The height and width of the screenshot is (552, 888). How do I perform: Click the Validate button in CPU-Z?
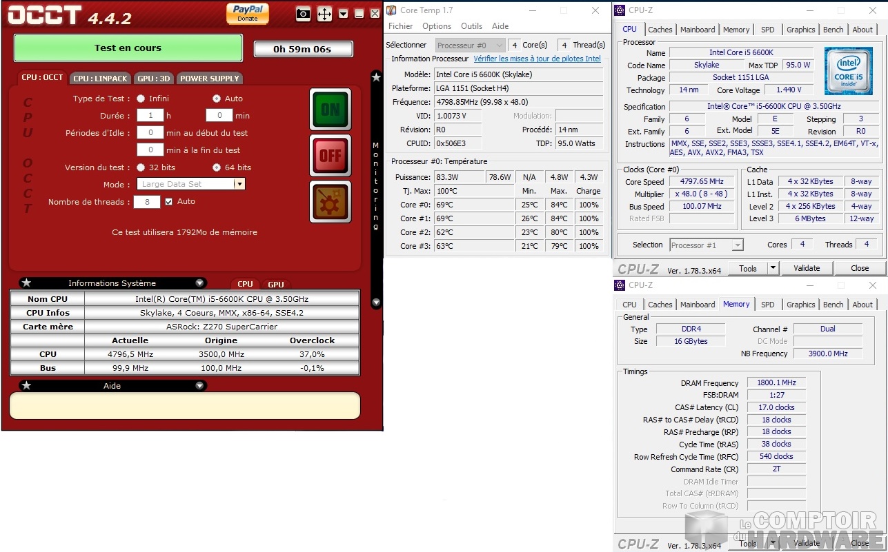pyautogui.click(x=806, y=268)
